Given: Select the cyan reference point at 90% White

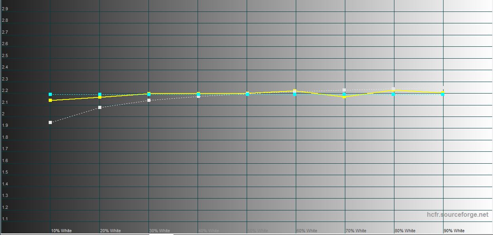Looking at the screenshot, I should pos(442,94).
